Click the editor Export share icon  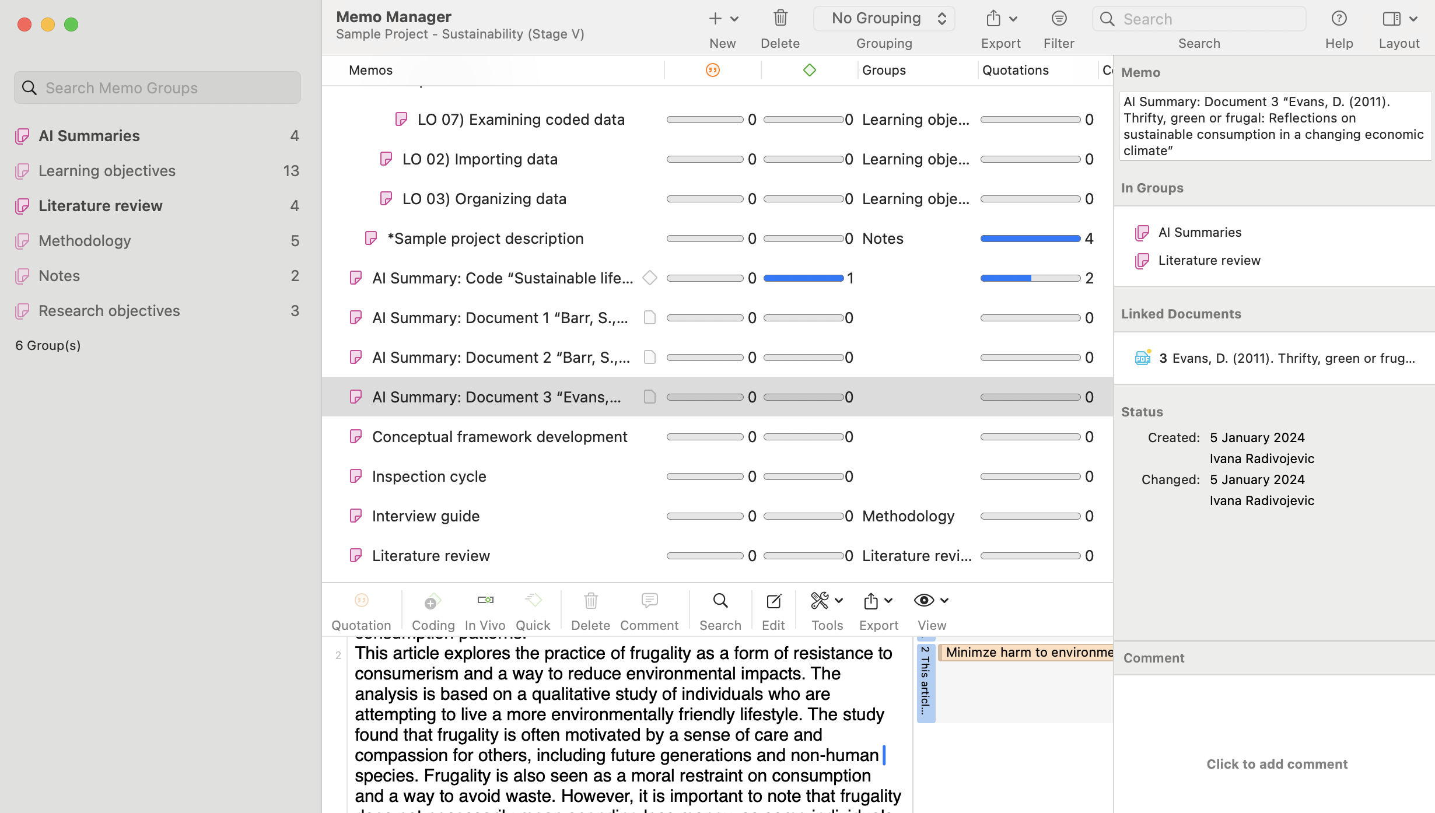870,600
